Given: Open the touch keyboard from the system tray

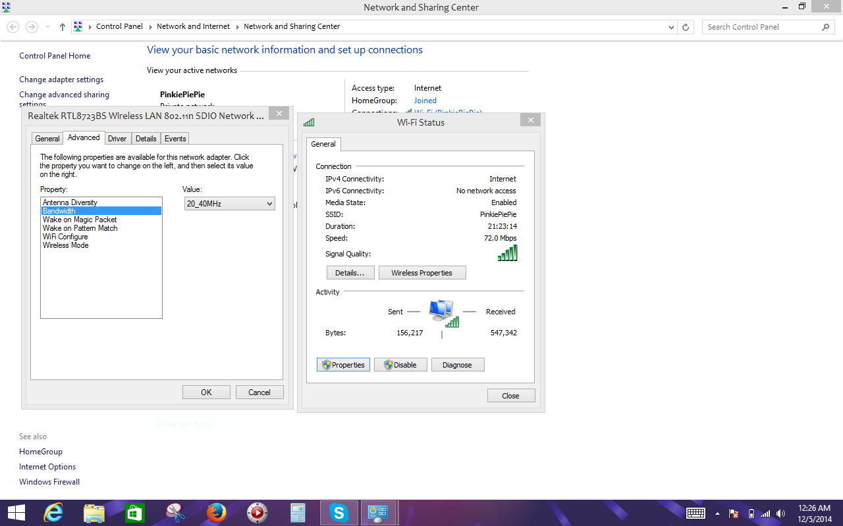Looking at the screenshot, I should [696, 514].
